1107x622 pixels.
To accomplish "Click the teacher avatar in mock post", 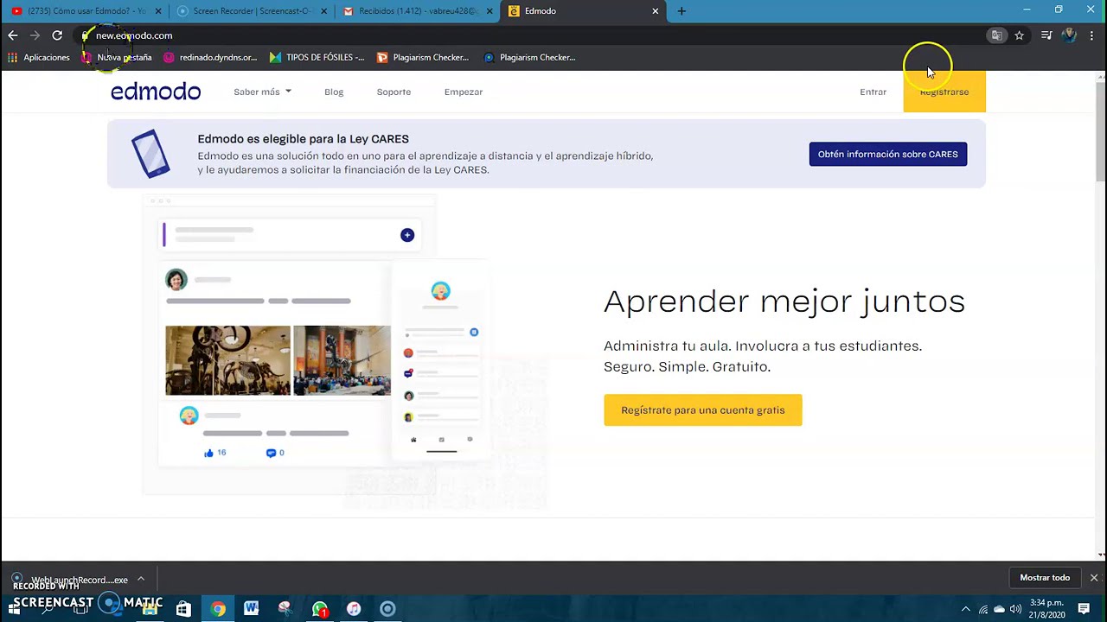I will point(176,280).
